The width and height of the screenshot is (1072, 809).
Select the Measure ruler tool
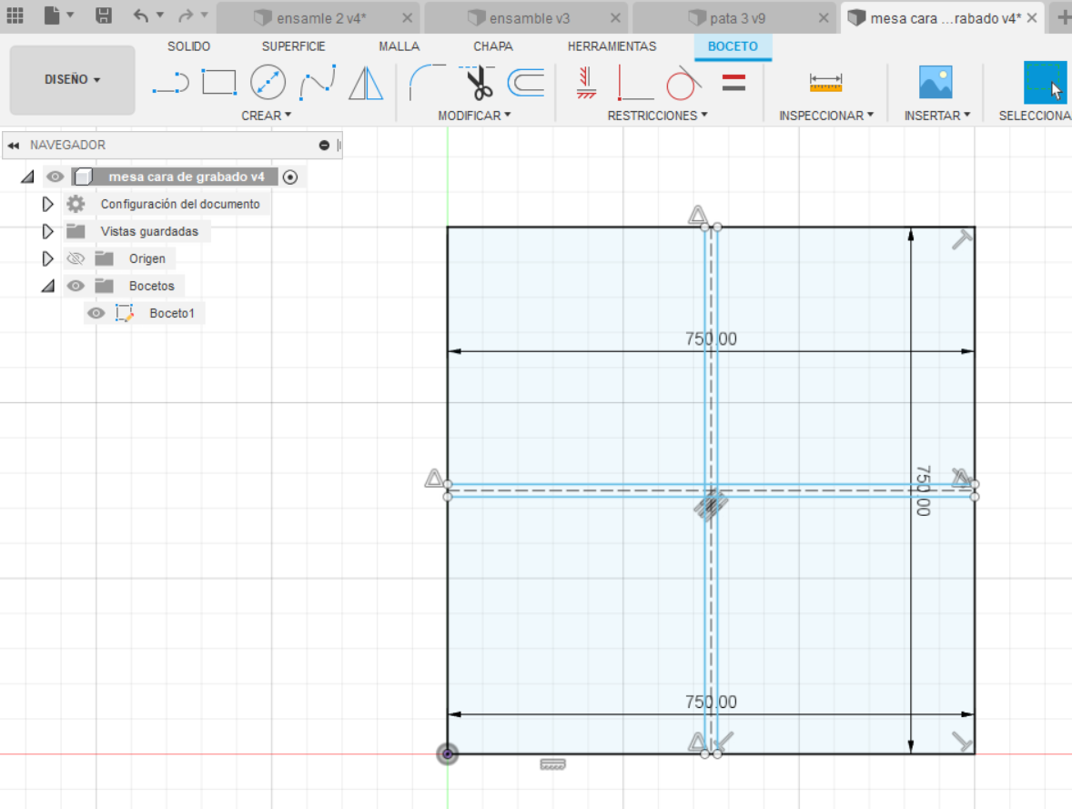[826, 83]
